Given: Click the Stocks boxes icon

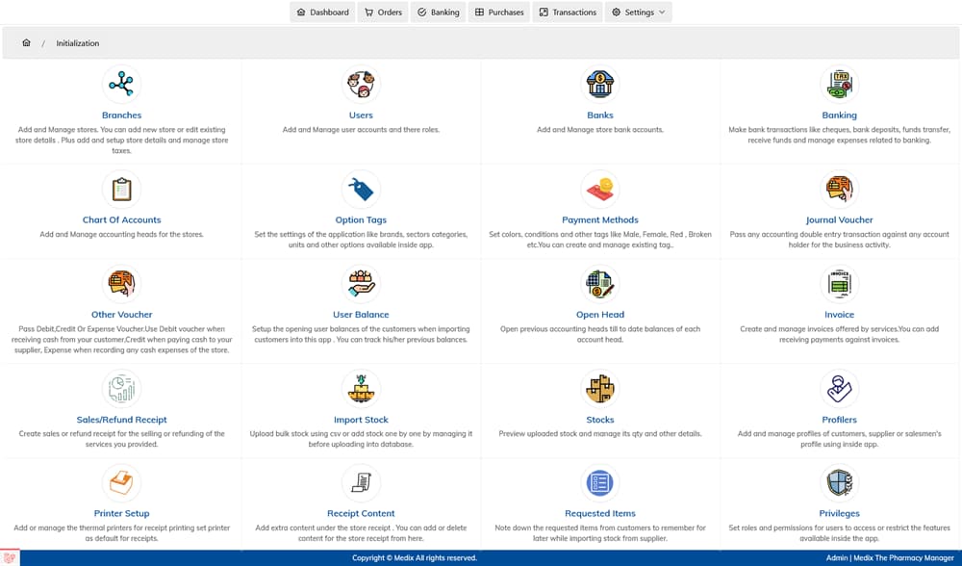Looking at the screenshot, I should [x=600, y=389].
